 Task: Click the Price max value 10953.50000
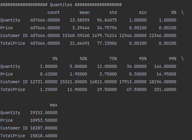pos(44,120)
